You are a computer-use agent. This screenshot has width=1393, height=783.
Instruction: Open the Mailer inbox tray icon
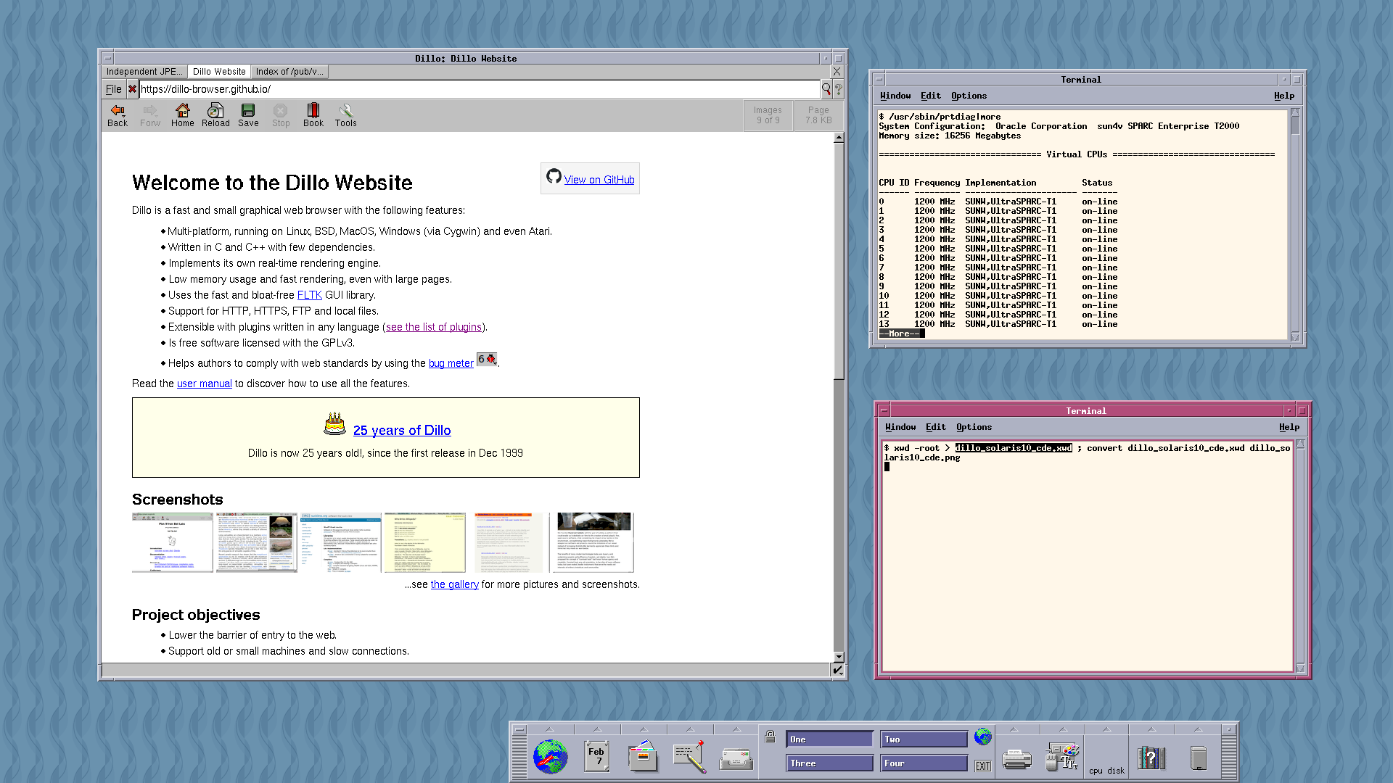point(736,758)
